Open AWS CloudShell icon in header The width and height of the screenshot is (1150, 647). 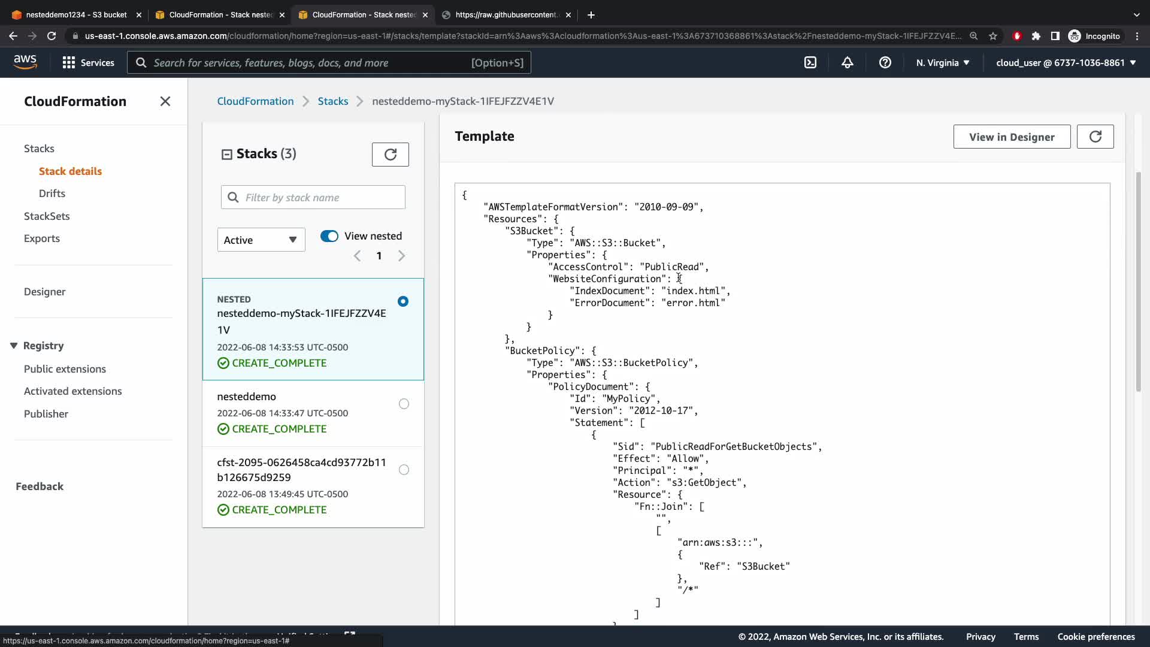[x=810, y=62]
